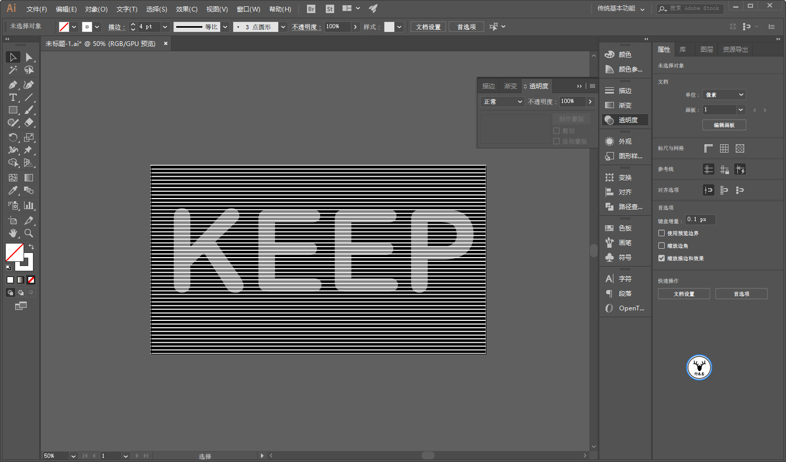786x462 pixels.
Task: Click the fill color swatch in the control bar
Action: click(64, 27)
